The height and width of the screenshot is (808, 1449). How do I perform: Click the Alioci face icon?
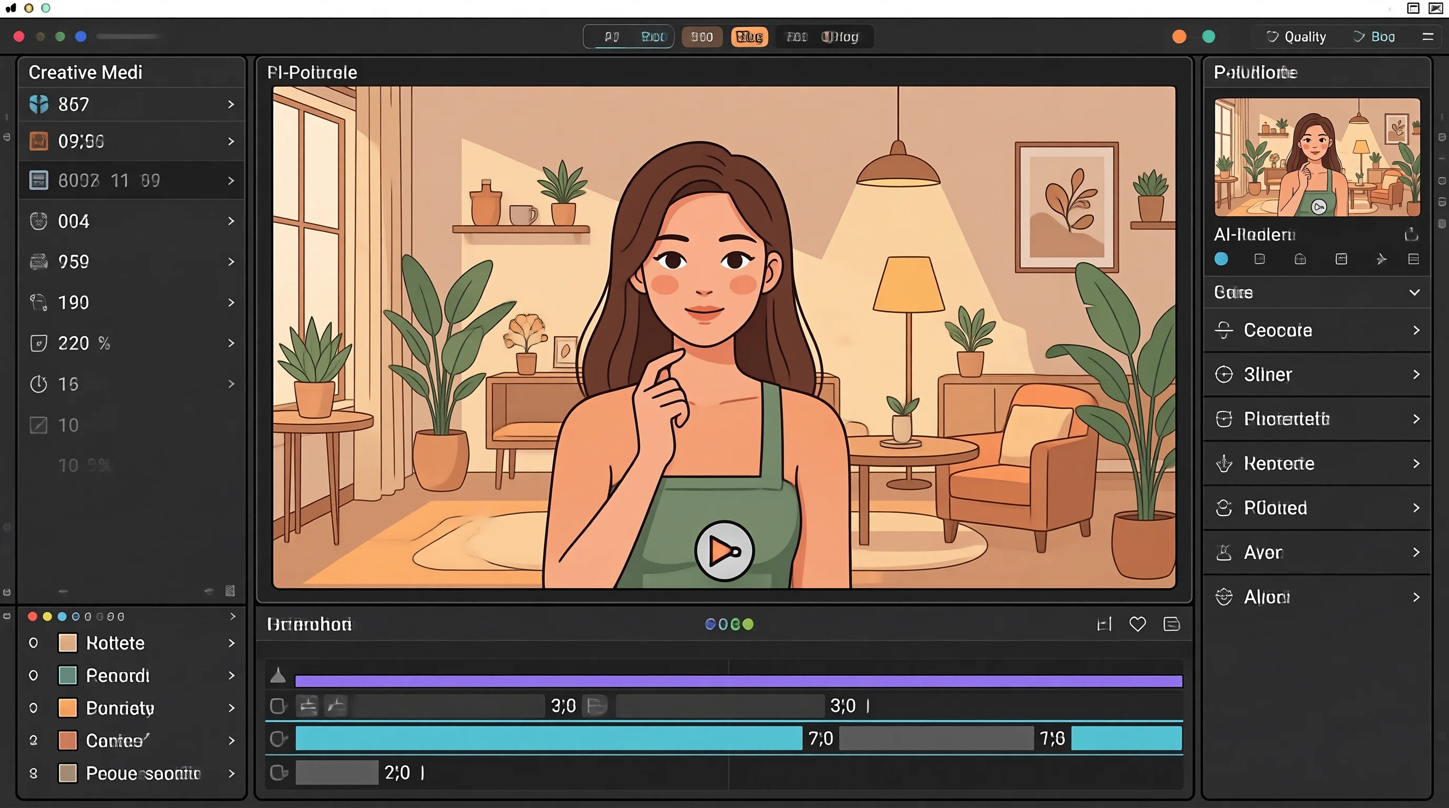(x=1224, y=597)
